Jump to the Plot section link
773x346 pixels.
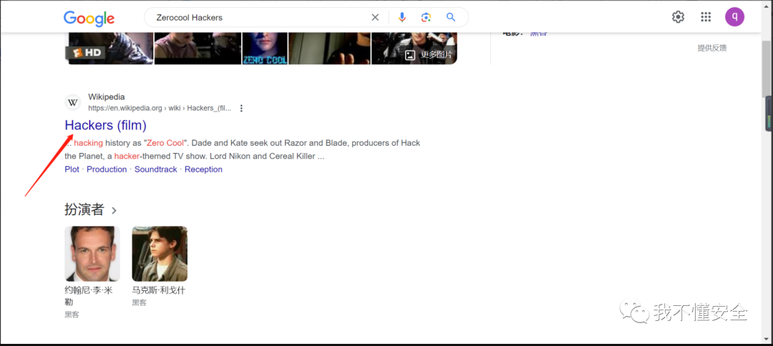72,169
